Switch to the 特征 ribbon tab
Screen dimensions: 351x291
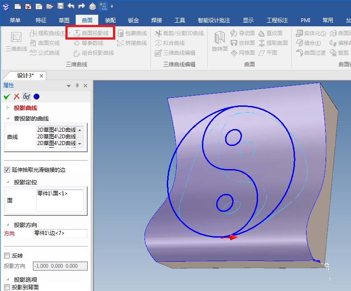(41, 20)
